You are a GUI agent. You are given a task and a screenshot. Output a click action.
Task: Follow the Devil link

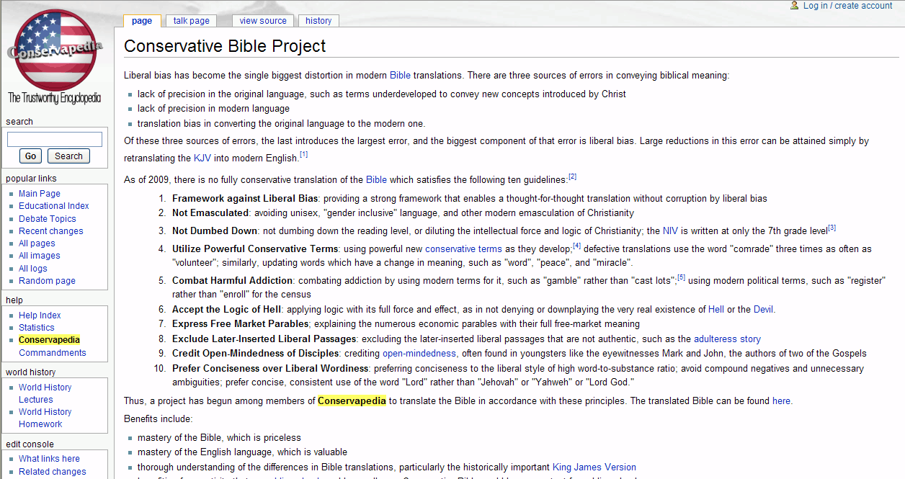[x=763, y=310]
